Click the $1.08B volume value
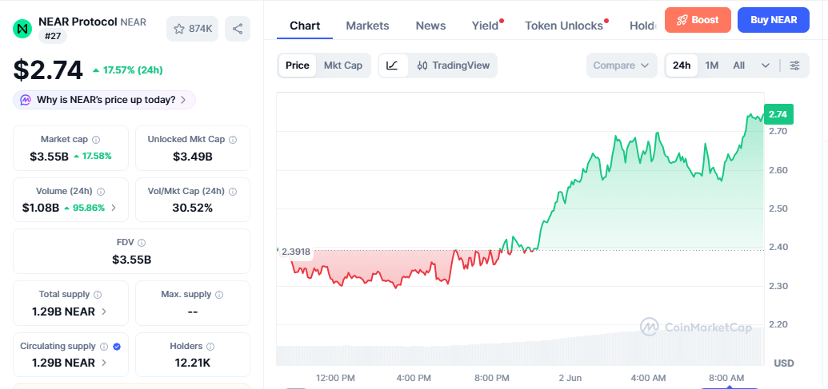The image size is (828, 389). pos(41,208)
